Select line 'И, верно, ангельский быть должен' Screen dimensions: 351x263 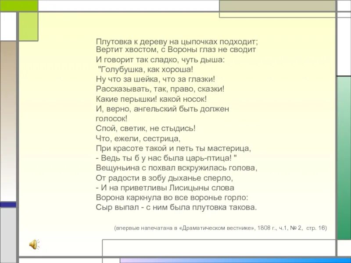[162, 109]
